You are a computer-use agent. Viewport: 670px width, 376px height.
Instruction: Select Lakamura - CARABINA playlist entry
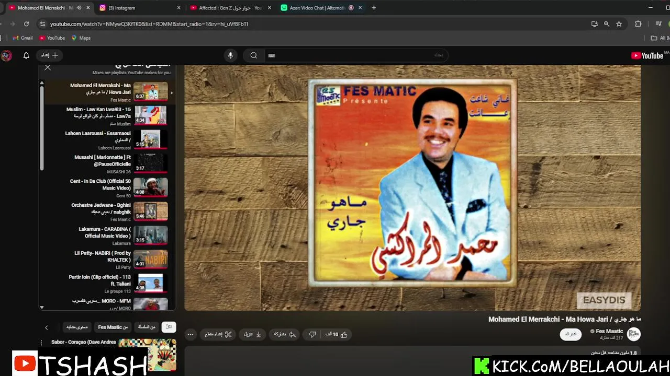click(108, 236)
